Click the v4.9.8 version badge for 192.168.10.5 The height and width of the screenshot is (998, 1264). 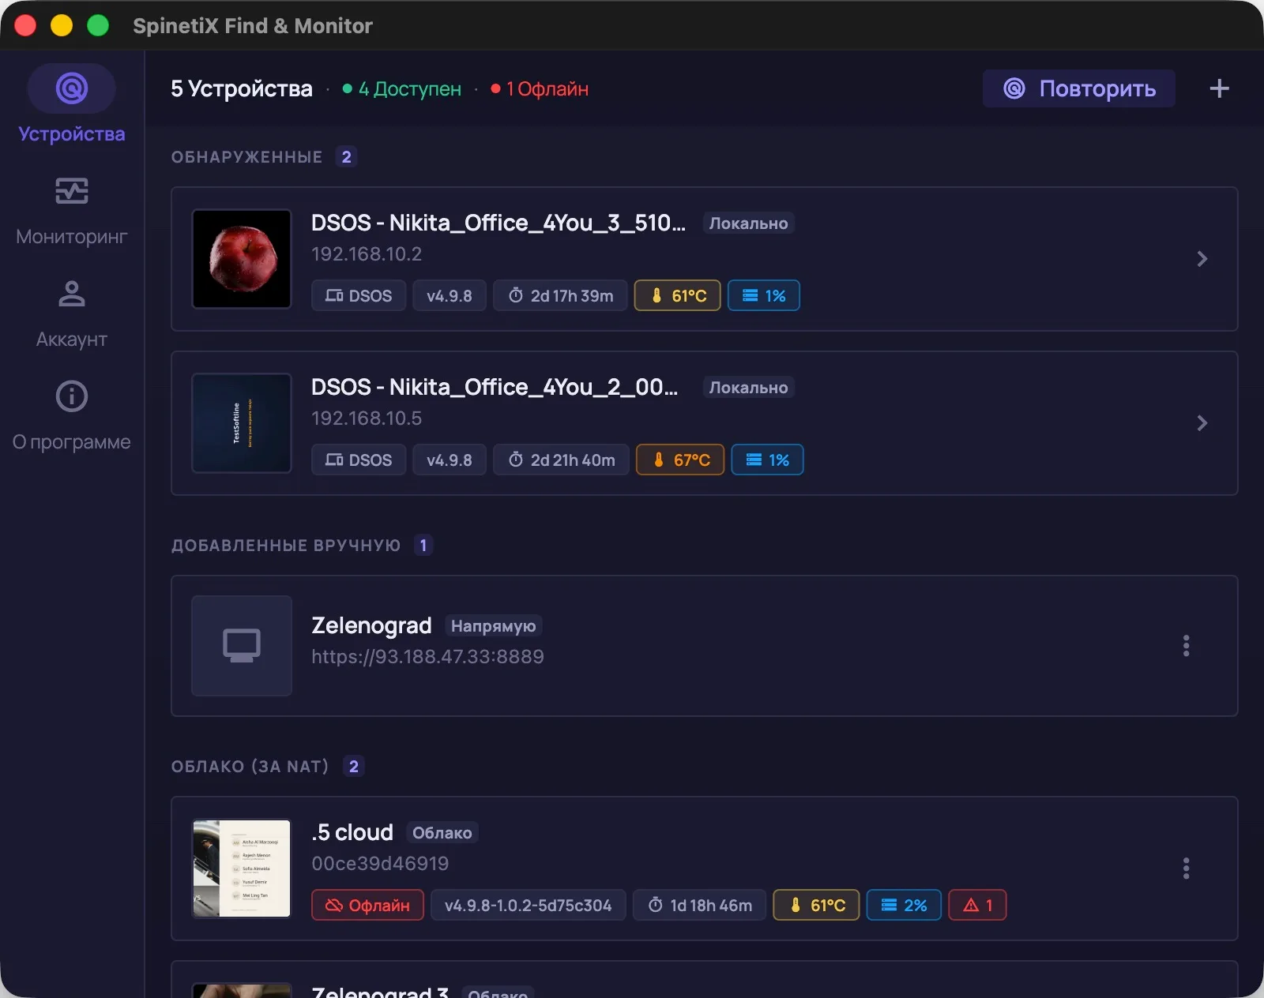point(450,460)
